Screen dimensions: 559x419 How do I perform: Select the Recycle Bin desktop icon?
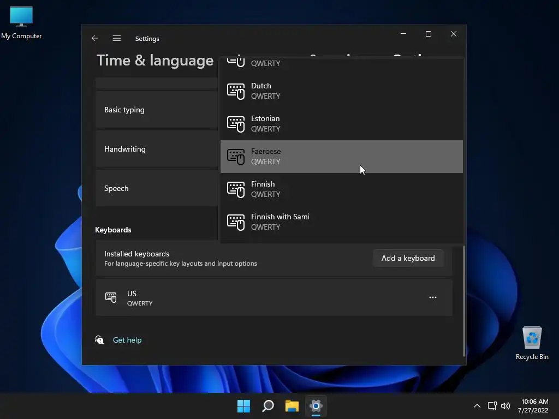(532, 344)
